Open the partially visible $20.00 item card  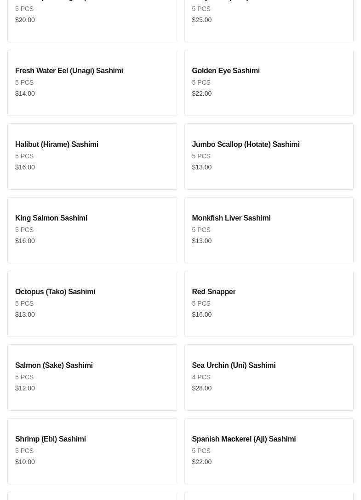[x=92, y=21]
